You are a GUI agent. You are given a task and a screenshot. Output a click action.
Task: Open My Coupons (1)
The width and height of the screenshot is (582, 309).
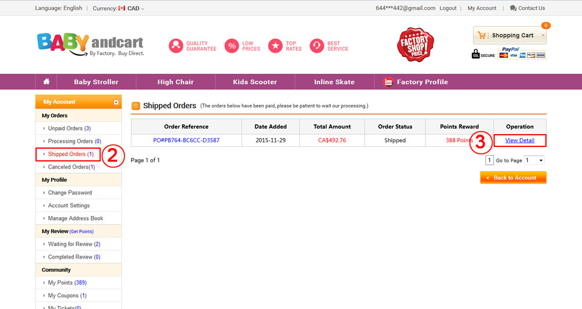(x=67, y=296)
